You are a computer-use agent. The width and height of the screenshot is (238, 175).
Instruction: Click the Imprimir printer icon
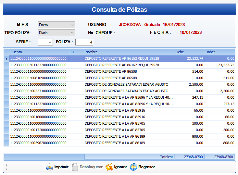(49, 167)
